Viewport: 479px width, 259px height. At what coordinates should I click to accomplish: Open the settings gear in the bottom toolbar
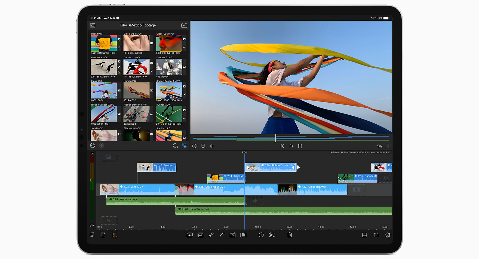388,235
